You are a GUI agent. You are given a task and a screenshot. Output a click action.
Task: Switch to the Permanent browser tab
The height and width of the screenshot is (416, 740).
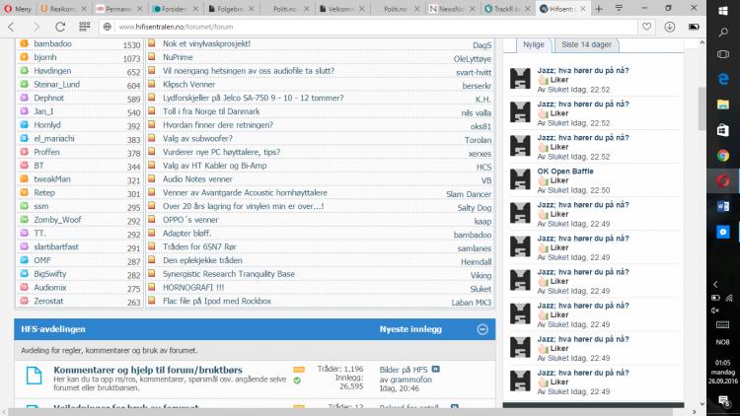coord(118,9)
